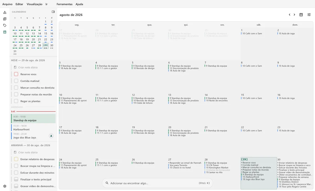Open CN Tower event on August 28

[x=212, y=165]
